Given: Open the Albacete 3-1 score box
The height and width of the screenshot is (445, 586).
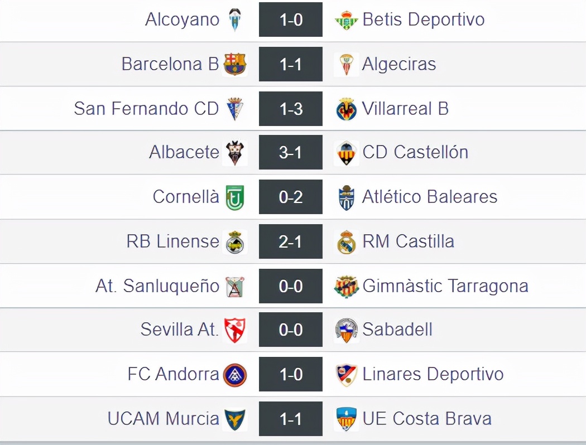Looking at the screenshot, I should tap(291, 152).
